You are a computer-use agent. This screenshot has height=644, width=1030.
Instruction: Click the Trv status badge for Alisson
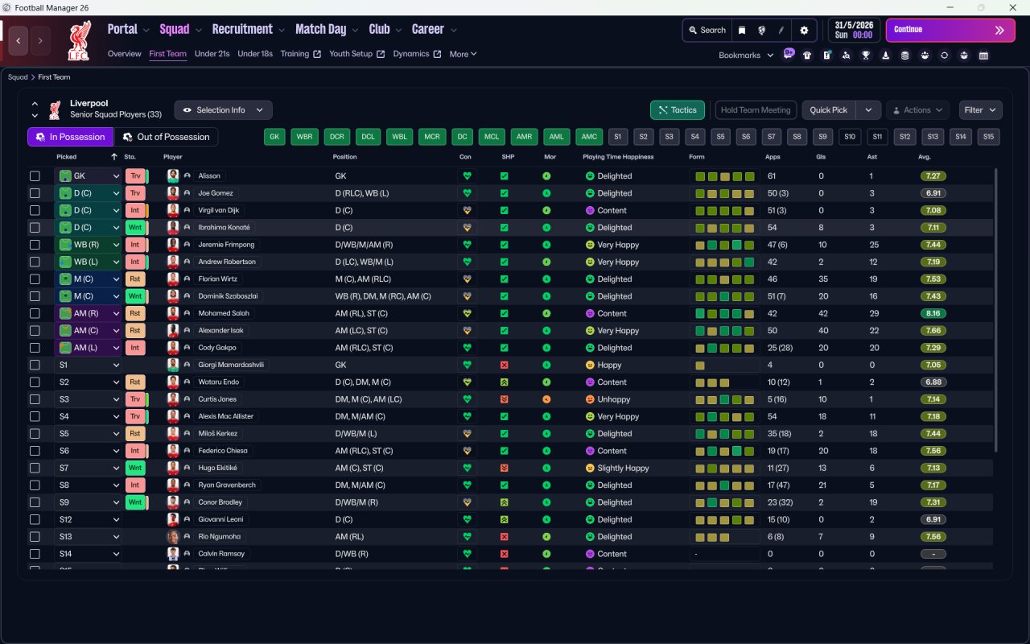[x=135, y=175]
